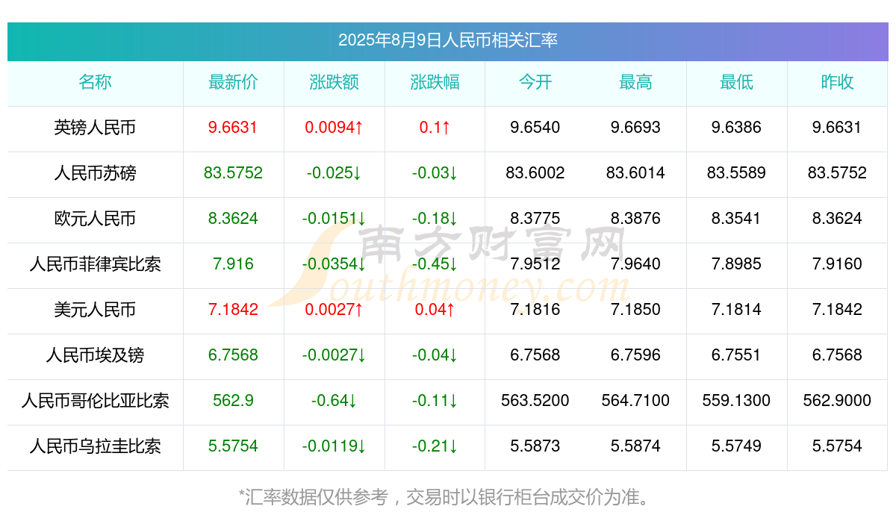
Task: Click highest price 8.3876
Action: coord(635,219)
